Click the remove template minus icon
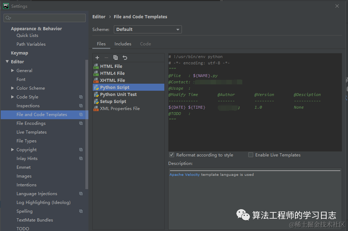This screenshot has width=348, height=231. point(106,58)
